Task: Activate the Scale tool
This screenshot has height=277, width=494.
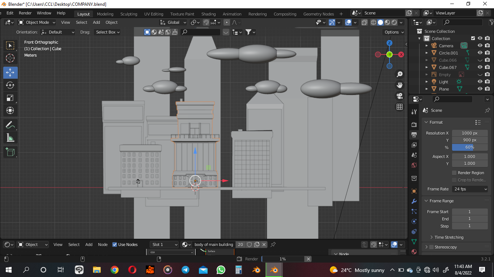Action: click(x=10, y=98)
